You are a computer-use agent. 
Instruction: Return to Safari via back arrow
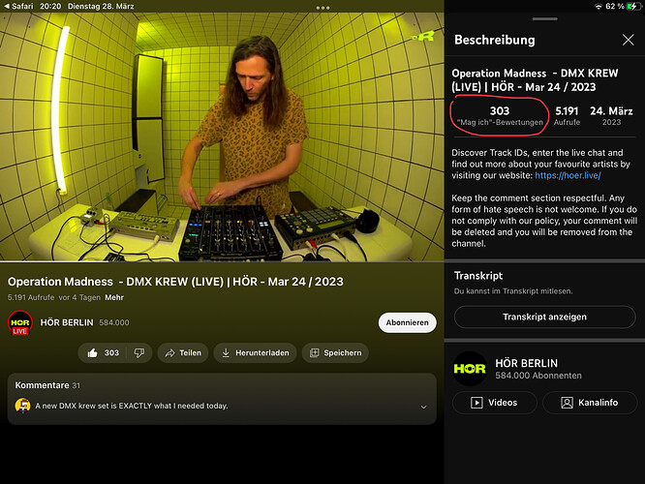pos(18,6)
